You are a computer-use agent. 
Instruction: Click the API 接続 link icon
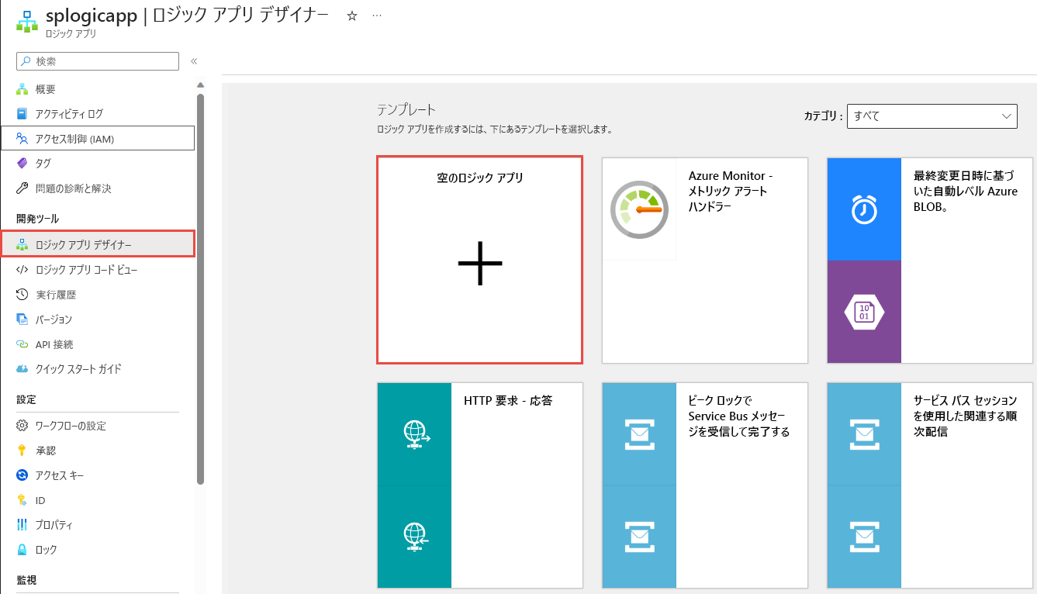(x=22, y=344)
